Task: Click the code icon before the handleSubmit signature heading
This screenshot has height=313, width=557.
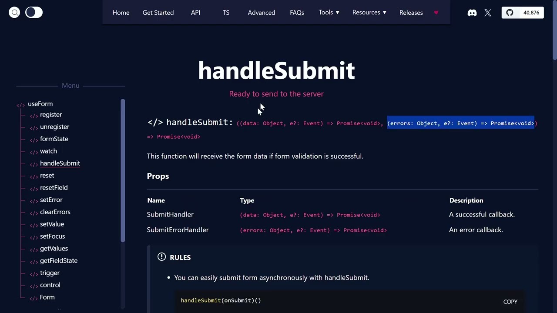Action: click(x=155, y=123)
